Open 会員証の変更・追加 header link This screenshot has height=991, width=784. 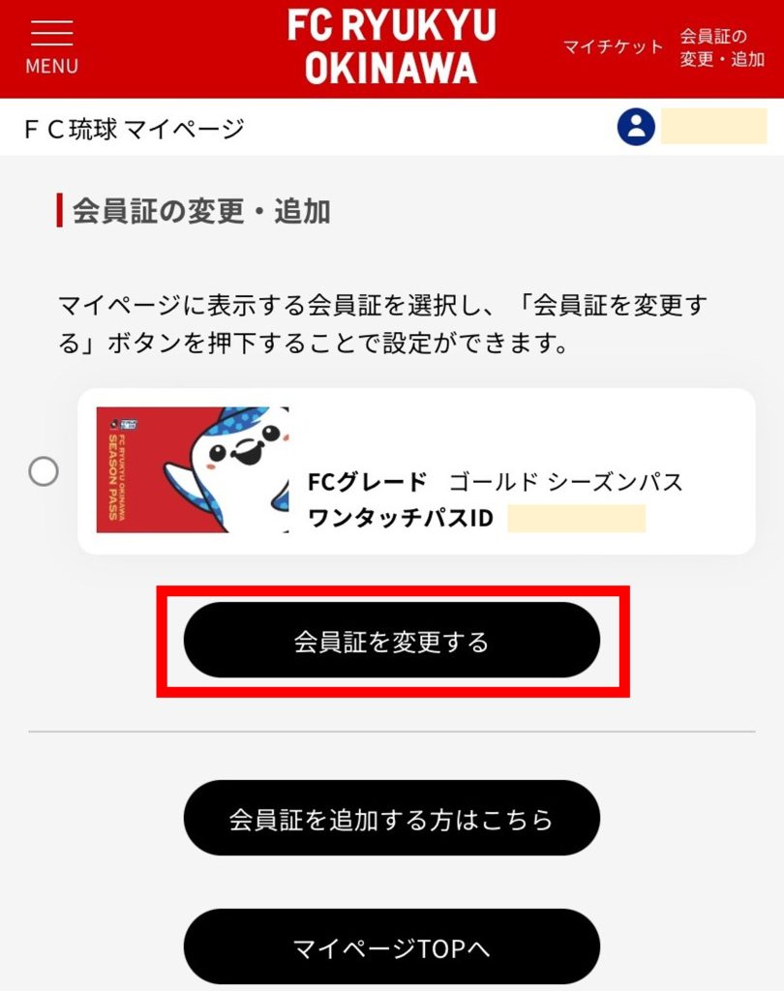tap(721, 47)
